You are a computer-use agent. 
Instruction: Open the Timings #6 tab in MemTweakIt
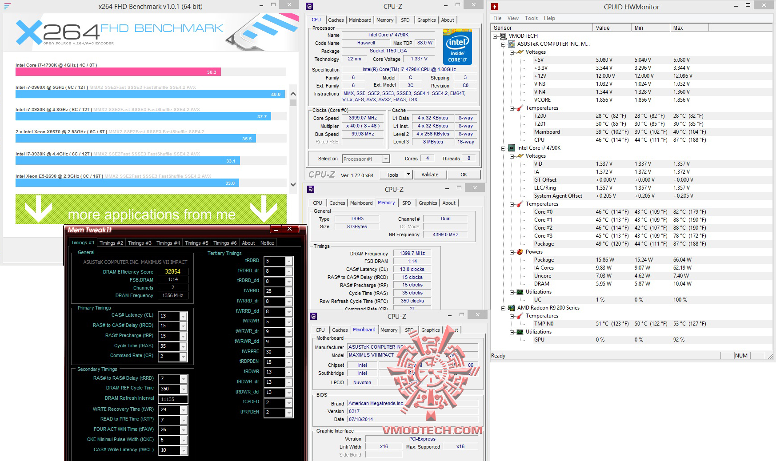click(224, 243)
